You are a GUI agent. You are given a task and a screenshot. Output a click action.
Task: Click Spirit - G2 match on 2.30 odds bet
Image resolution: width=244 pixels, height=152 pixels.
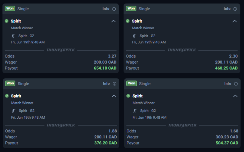(148, 36)
